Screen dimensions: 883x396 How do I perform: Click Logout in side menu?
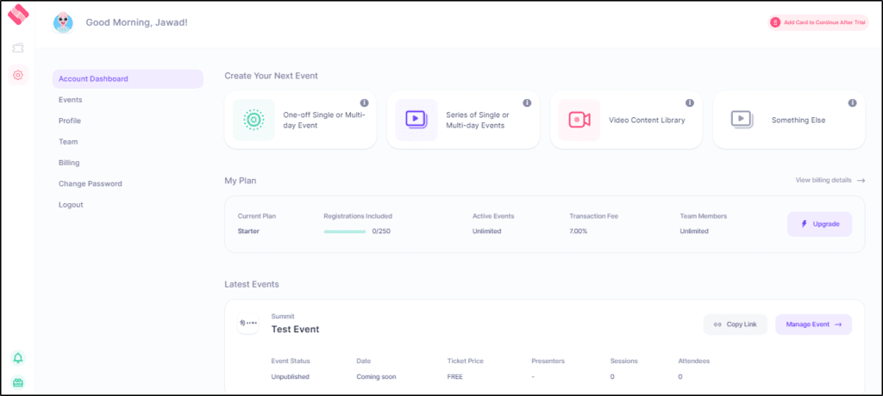(x=71, y=205)
